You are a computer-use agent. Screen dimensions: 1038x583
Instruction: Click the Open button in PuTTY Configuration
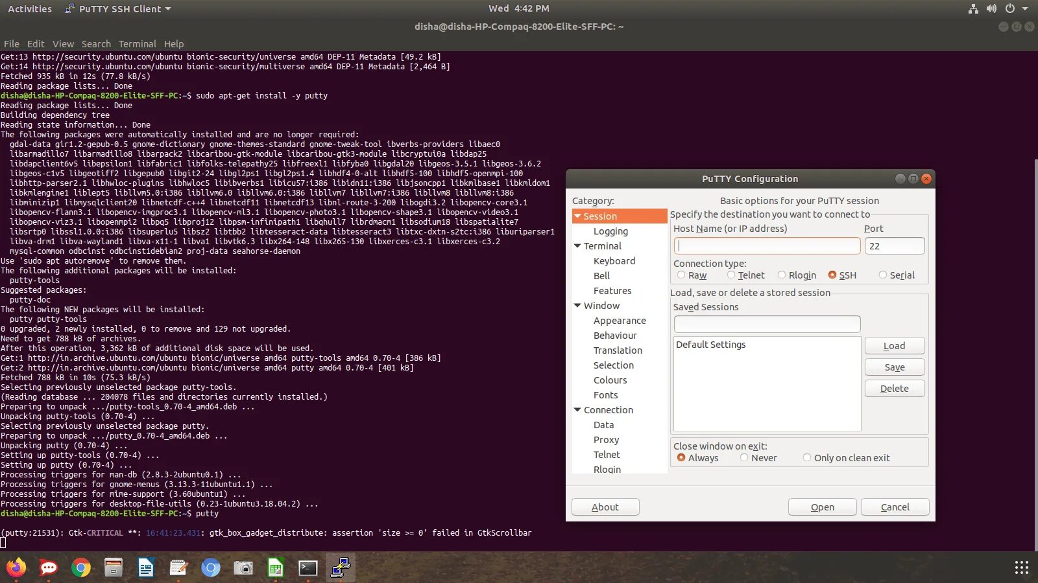pos(823,507)
